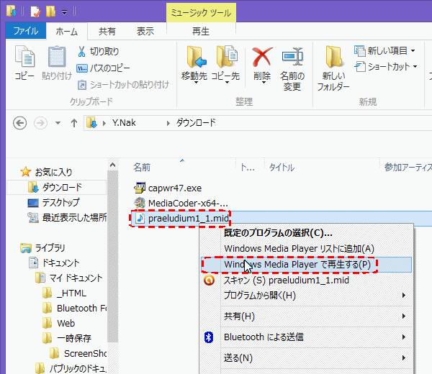Screen dimensions: 432x374
Task: Click the Cut scissors button
Action: coord(97,52)
